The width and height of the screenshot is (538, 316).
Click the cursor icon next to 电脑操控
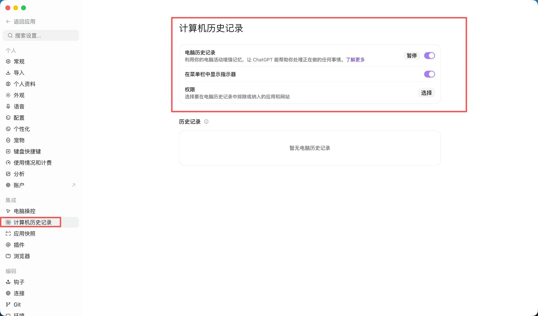[x=8, y=211]
